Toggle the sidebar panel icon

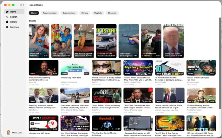[22, 5]
